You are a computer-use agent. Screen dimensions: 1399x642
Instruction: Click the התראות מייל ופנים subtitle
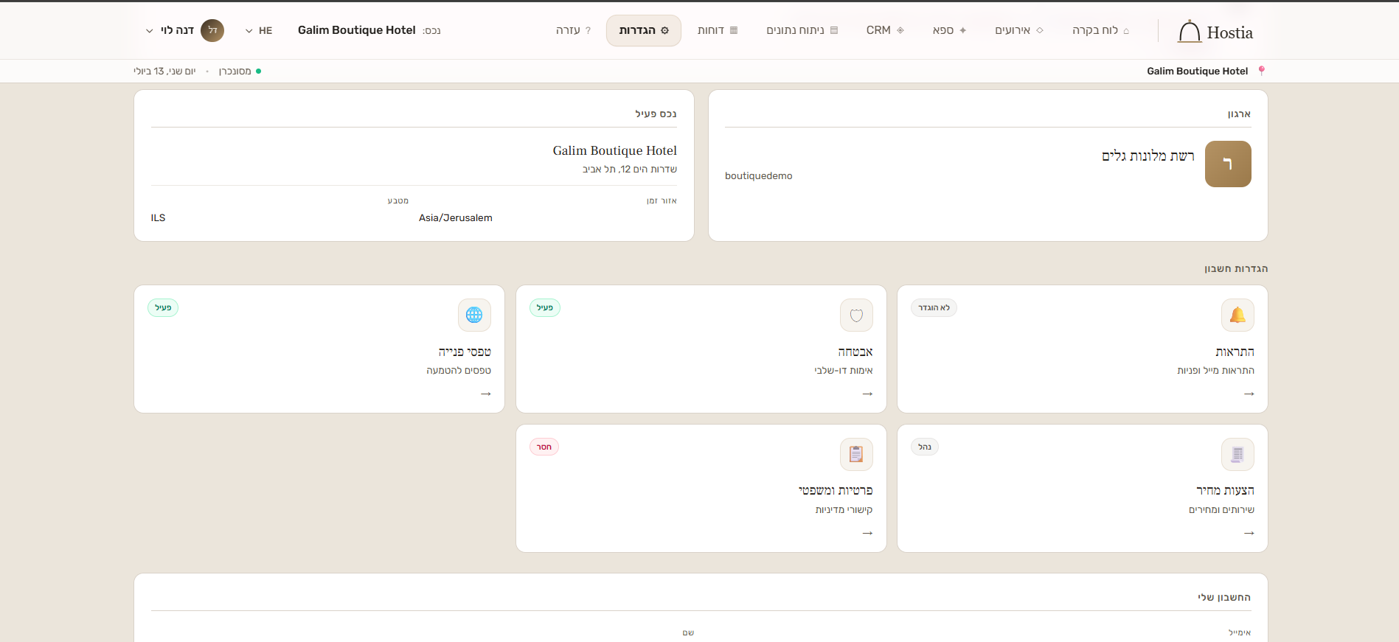[1215, 371]
